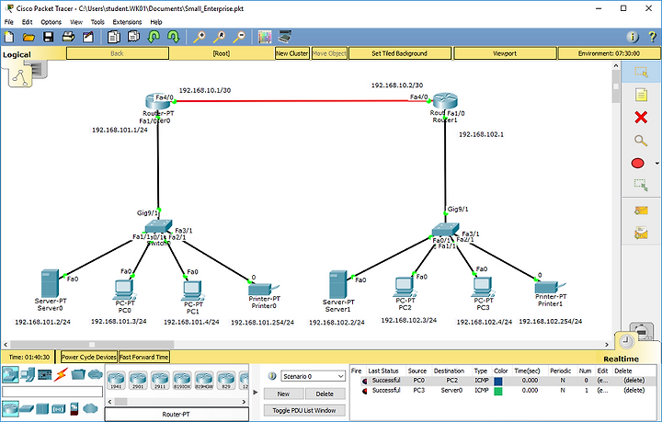Open the Custom Devices Dialog icon
The height and width of the screenshot is (422, 662).
285,37
